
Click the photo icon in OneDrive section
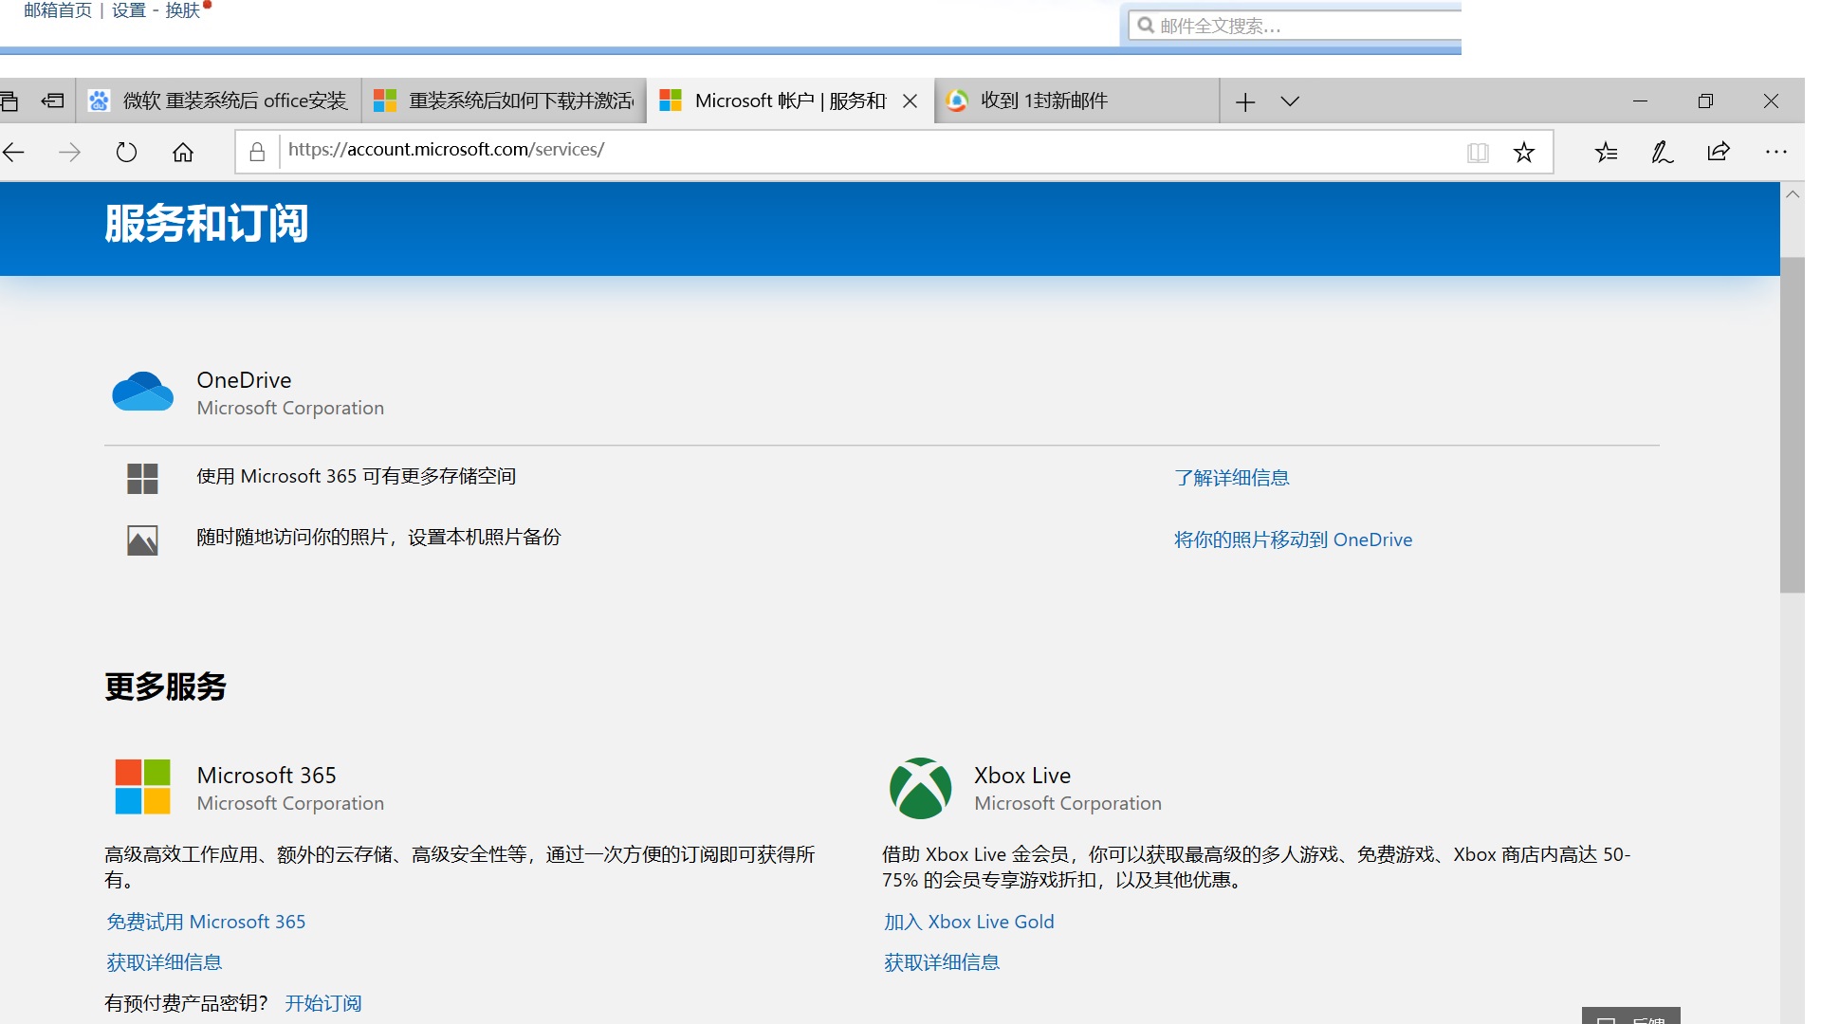click(x=142, y=540)
